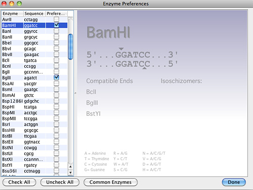The image size is (253, 190).
Task: Select the BcnI enzyme row
Action: point(34,66)
